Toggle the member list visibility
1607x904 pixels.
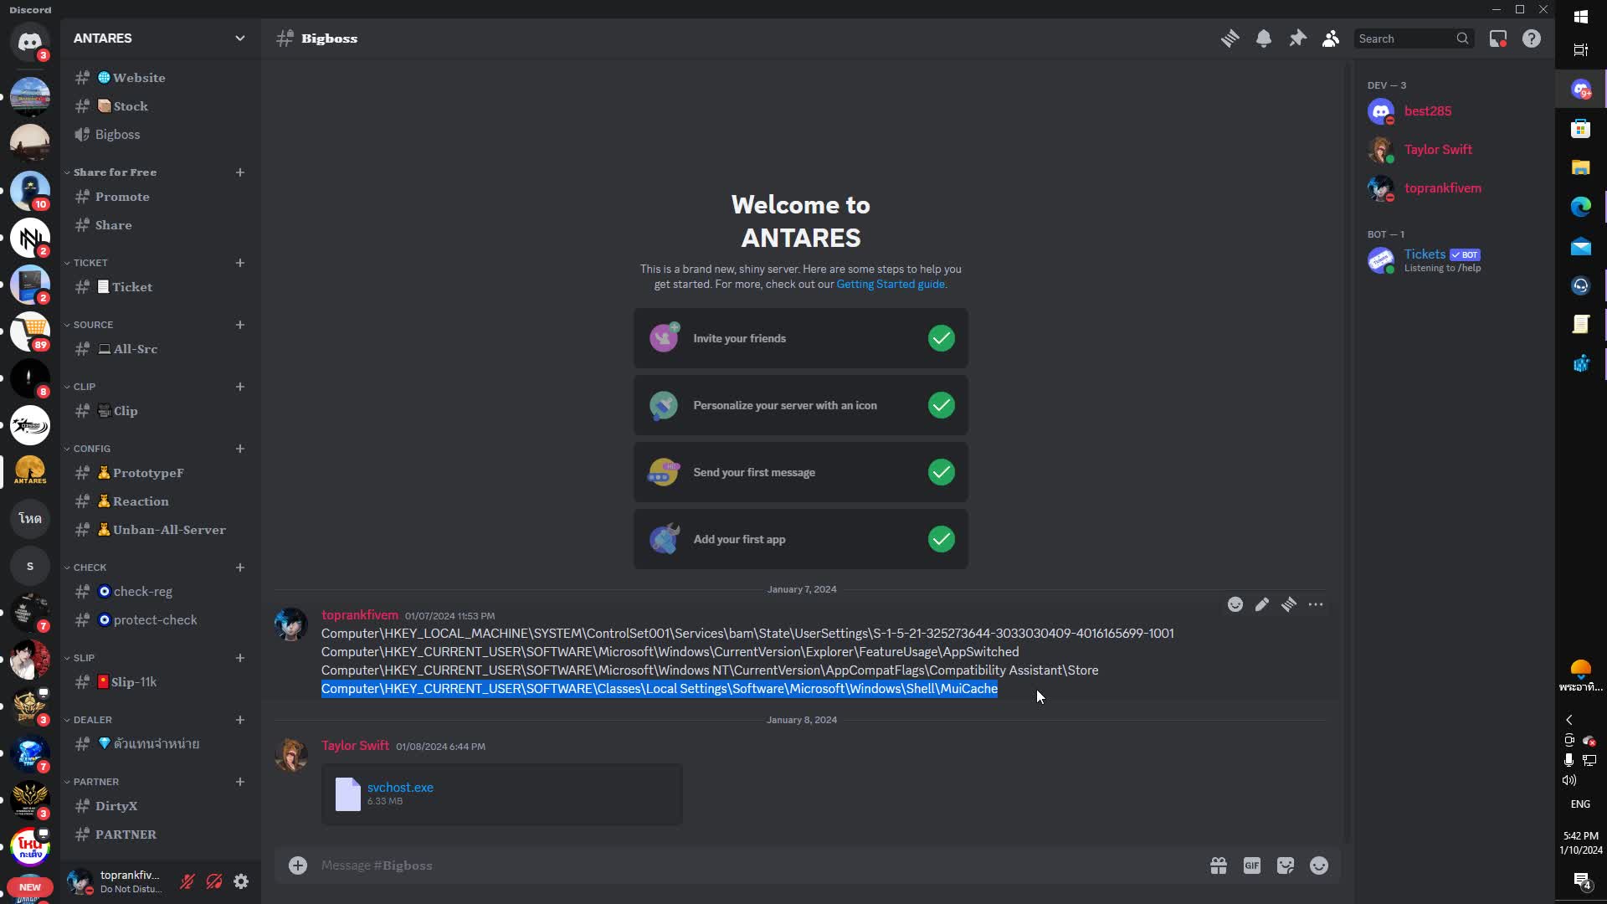(x=1331, y=39)
